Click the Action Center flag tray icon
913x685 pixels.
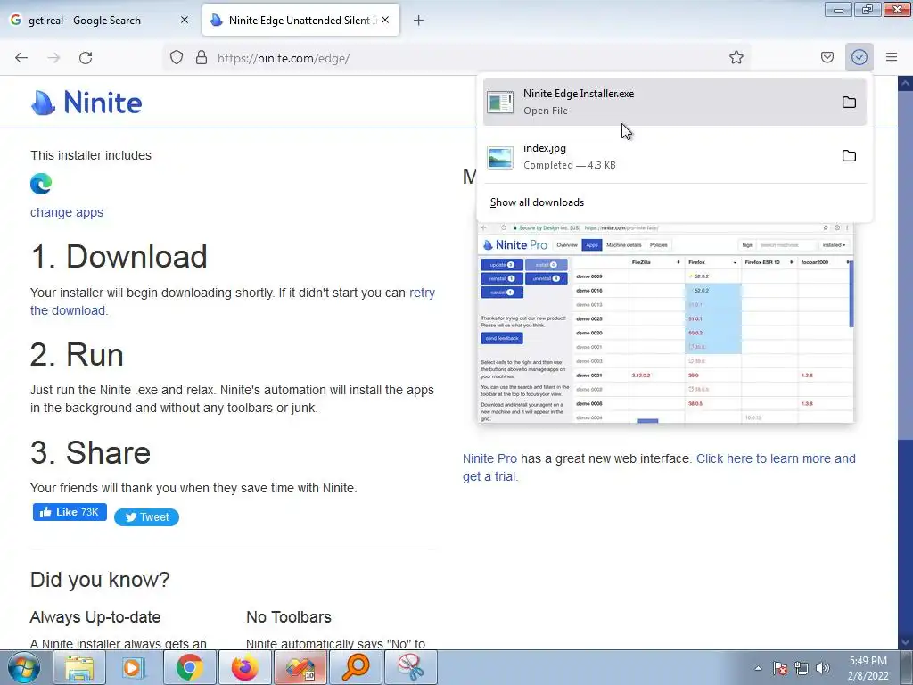[780, 668]
